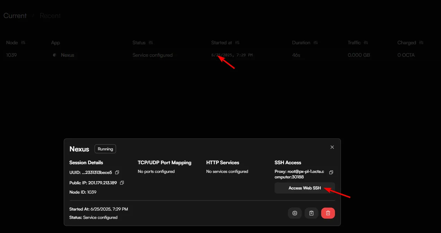The height and width of the screenshot is (233, 441).
Task: Copy the Public IP address
Action: point(122,183)
